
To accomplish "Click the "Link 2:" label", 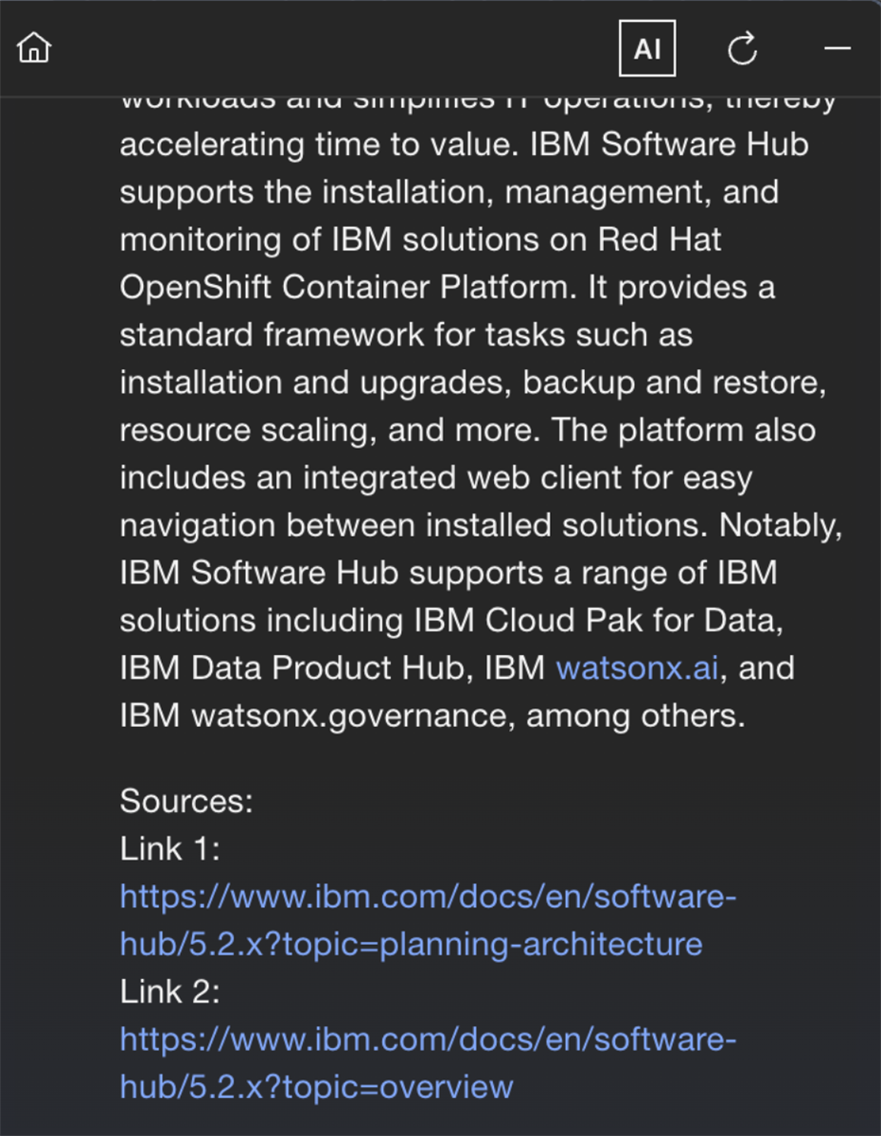I will point(169,991).
